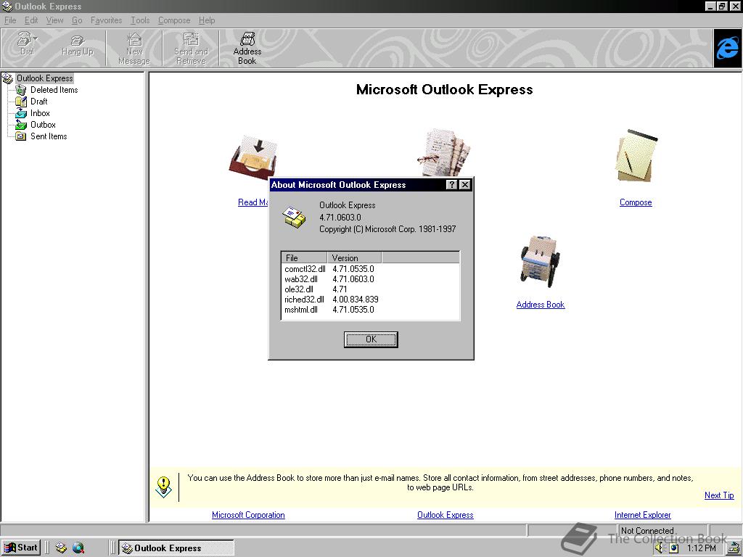Click OK in the About dialog
This screenshot has height=557, width=743.
click(371, 339)
